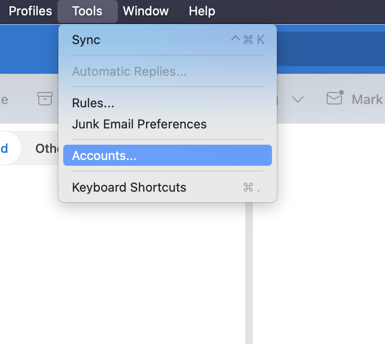Open the Profiles menu
This screenshot has width=385, height=344.
point(30,11)
